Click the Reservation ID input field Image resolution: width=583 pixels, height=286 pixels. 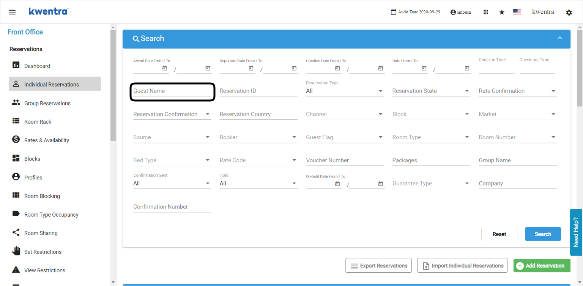pos(258,91)
